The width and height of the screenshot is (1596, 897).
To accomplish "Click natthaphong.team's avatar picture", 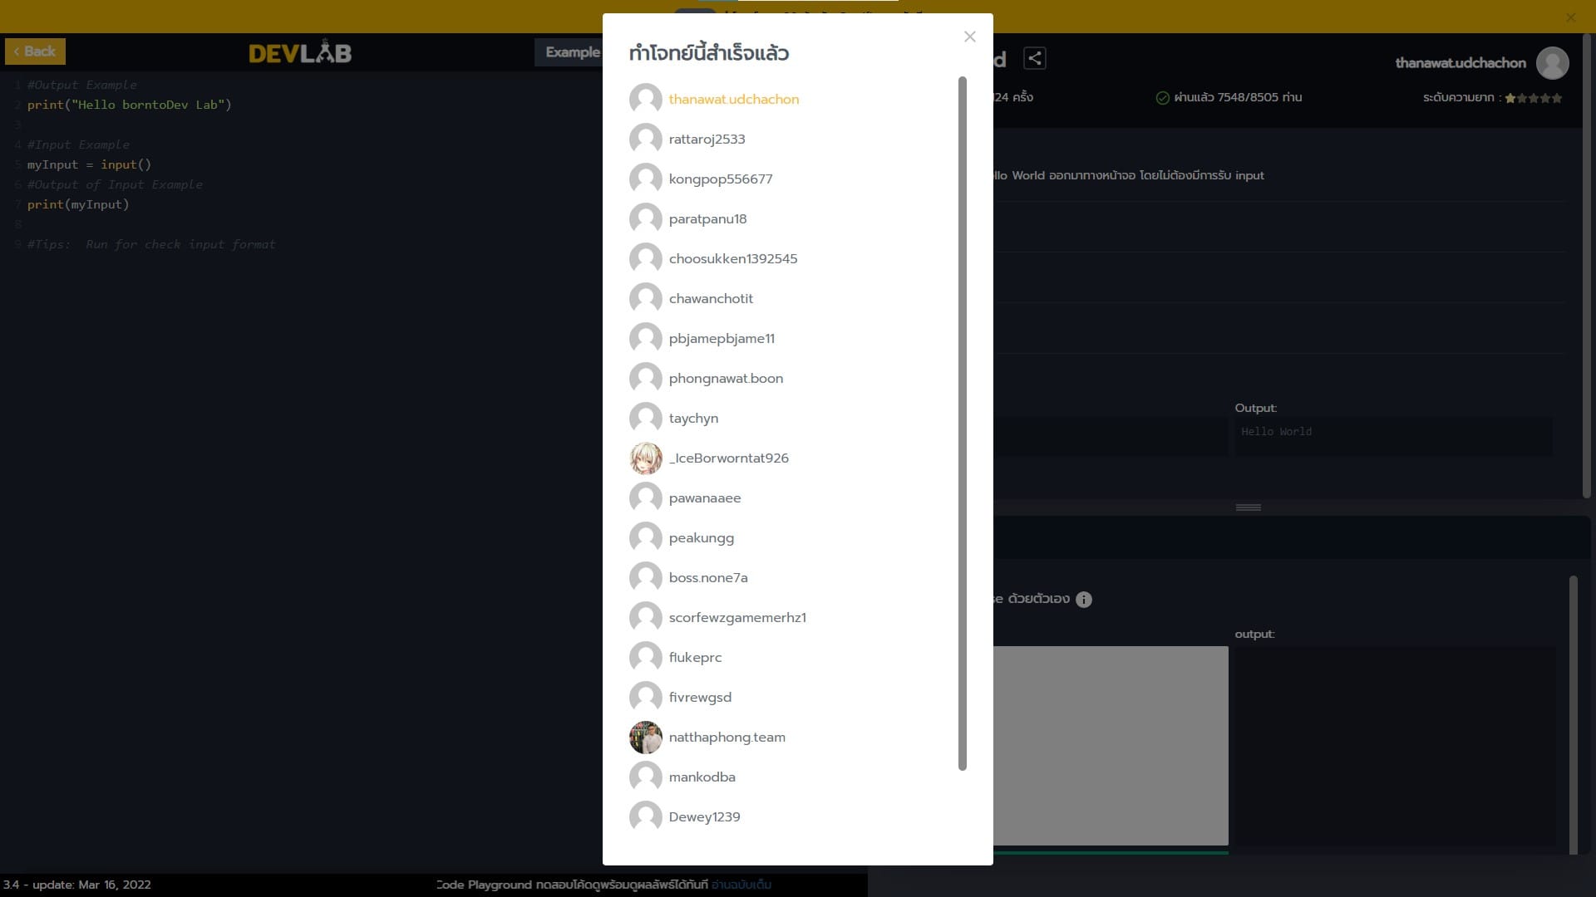I will click(x=645, y=737).
